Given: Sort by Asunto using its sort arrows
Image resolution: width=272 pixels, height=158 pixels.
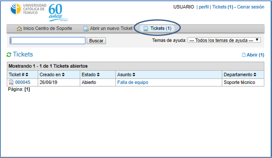Looking at the screenshot, I should click(134, 75).
